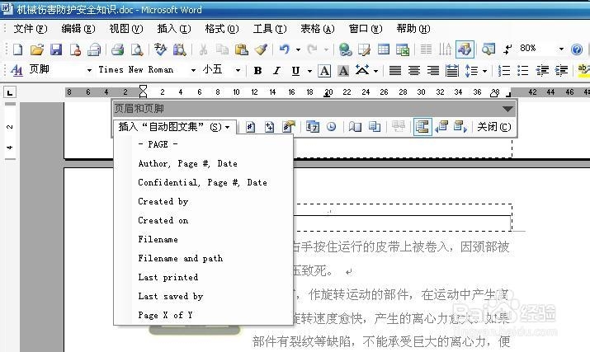Open Word Help with the question mark icon
The image size is (590, 352).
577,49
